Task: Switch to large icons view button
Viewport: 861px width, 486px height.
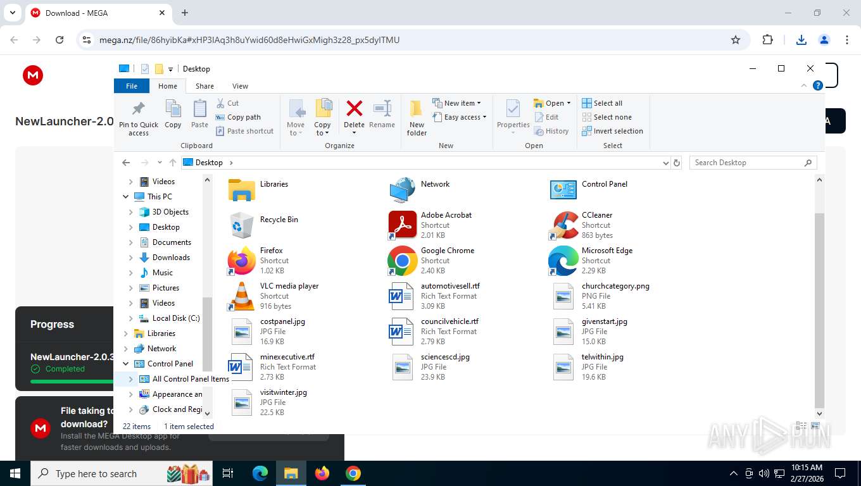Action: (815, 426)
